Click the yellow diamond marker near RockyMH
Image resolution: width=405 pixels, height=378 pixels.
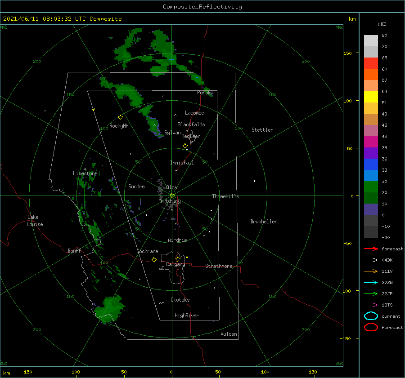point(120,117)
